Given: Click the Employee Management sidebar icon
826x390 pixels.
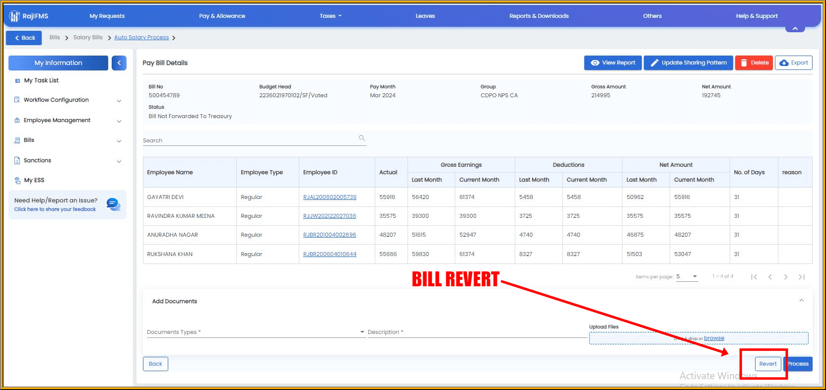Looking at the screenshot, I should (x=17, y=120).
